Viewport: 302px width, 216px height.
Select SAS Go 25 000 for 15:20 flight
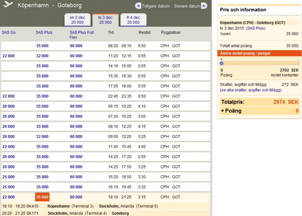[x=8, y=177]
